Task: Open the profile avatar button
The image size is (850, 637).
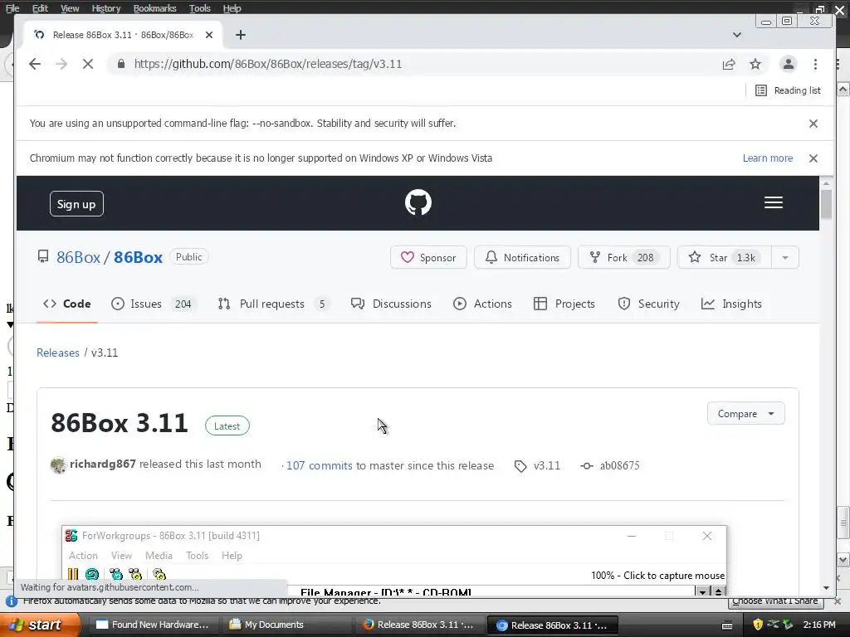Action: (789, 64)
